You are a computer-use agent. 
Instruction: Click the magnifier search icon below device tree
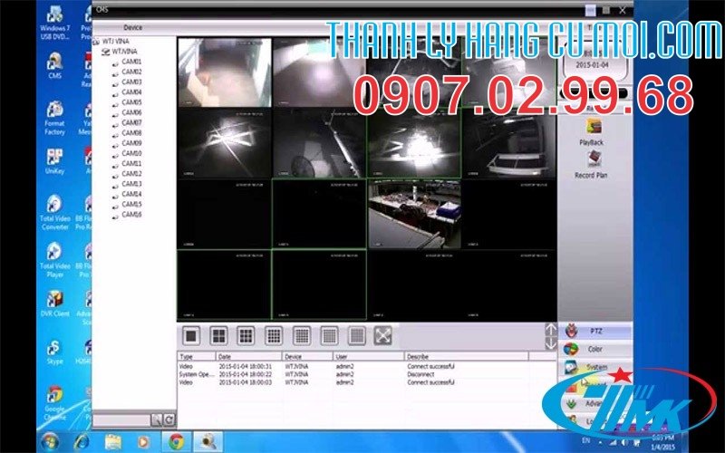click(x=157, y=419)
